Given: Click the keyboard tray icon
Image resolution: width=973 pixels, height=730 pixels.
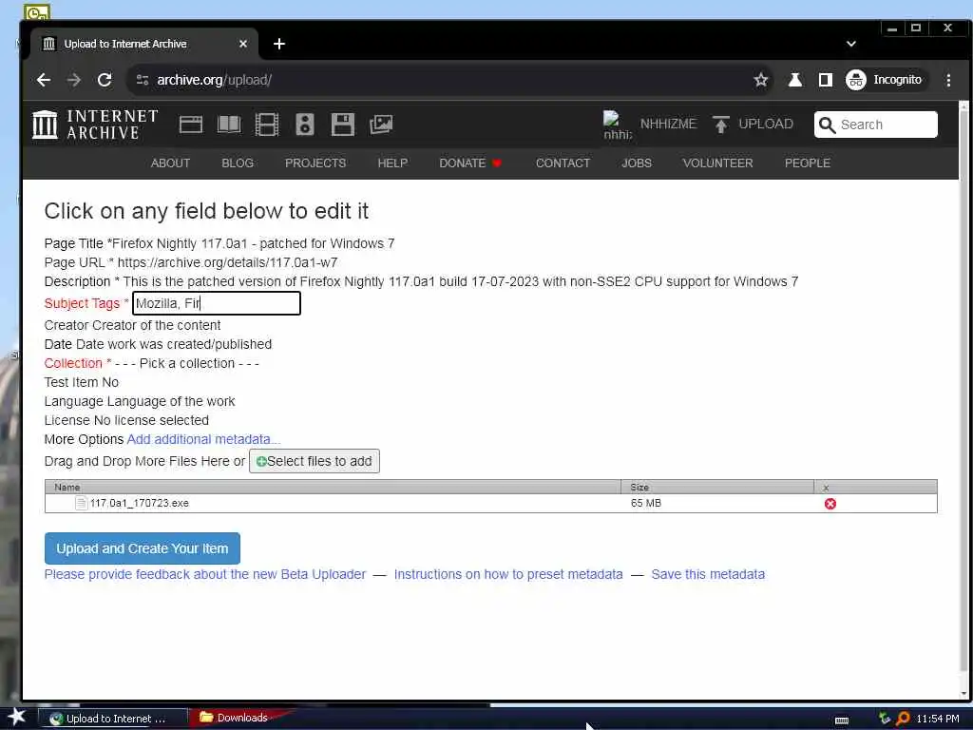Looking at the screenshot, I should [x=842, y=720].
